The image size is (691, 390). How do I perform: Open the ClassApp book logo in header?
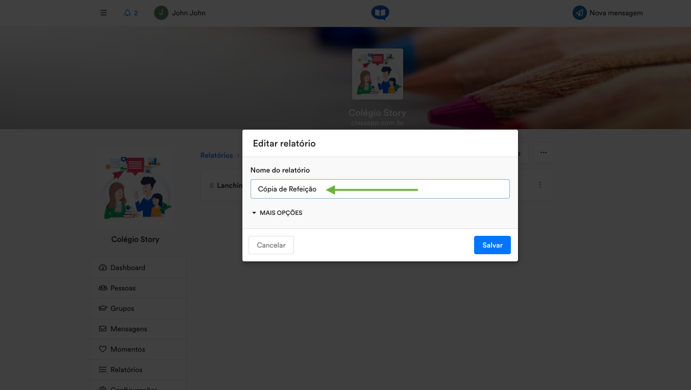[x=380, y=13]
